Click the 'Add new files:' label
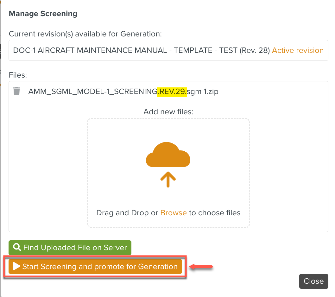 [168, 112]
